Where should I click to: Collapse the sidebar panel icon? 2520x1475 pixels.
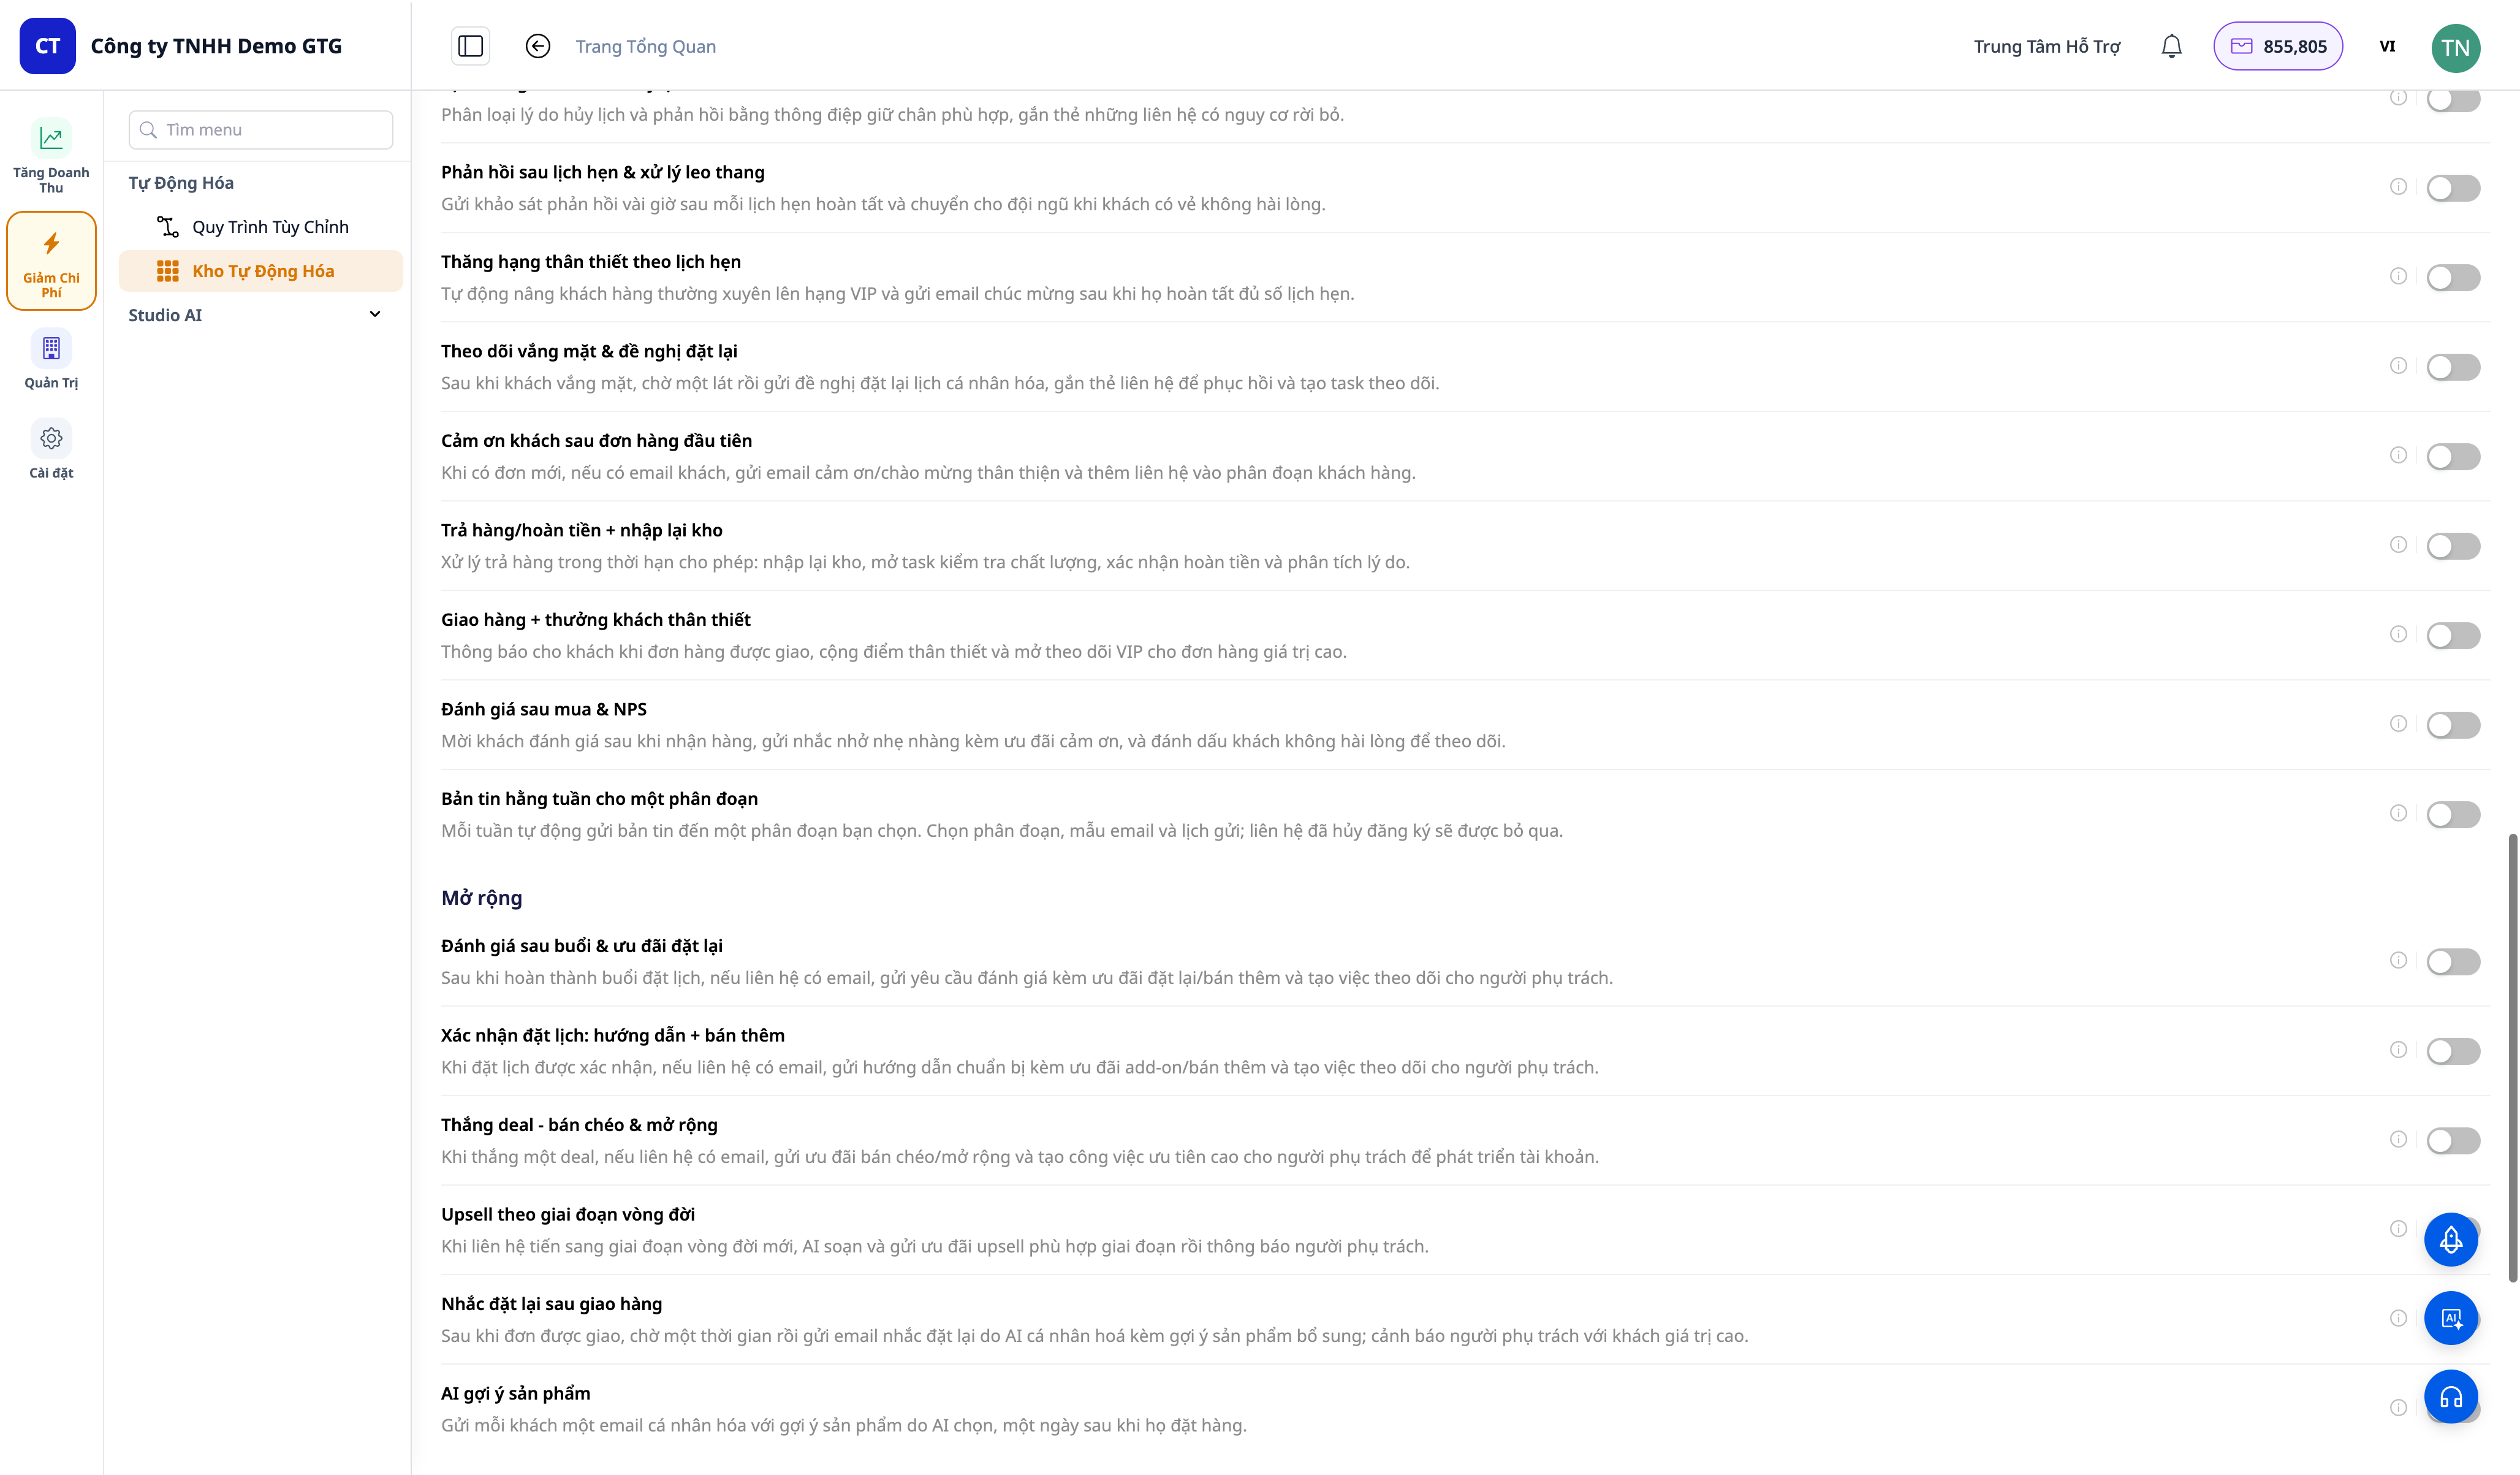[x=471, y=46]
